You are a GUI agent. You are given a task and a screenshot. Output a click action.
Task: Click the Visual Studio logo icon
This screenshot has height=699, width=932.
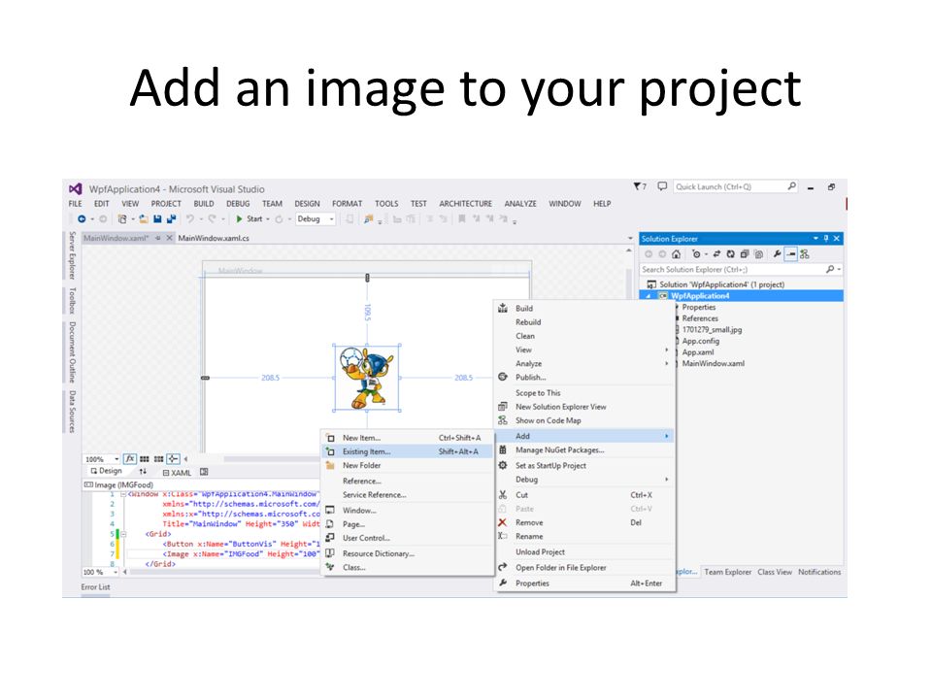point(76,189)
